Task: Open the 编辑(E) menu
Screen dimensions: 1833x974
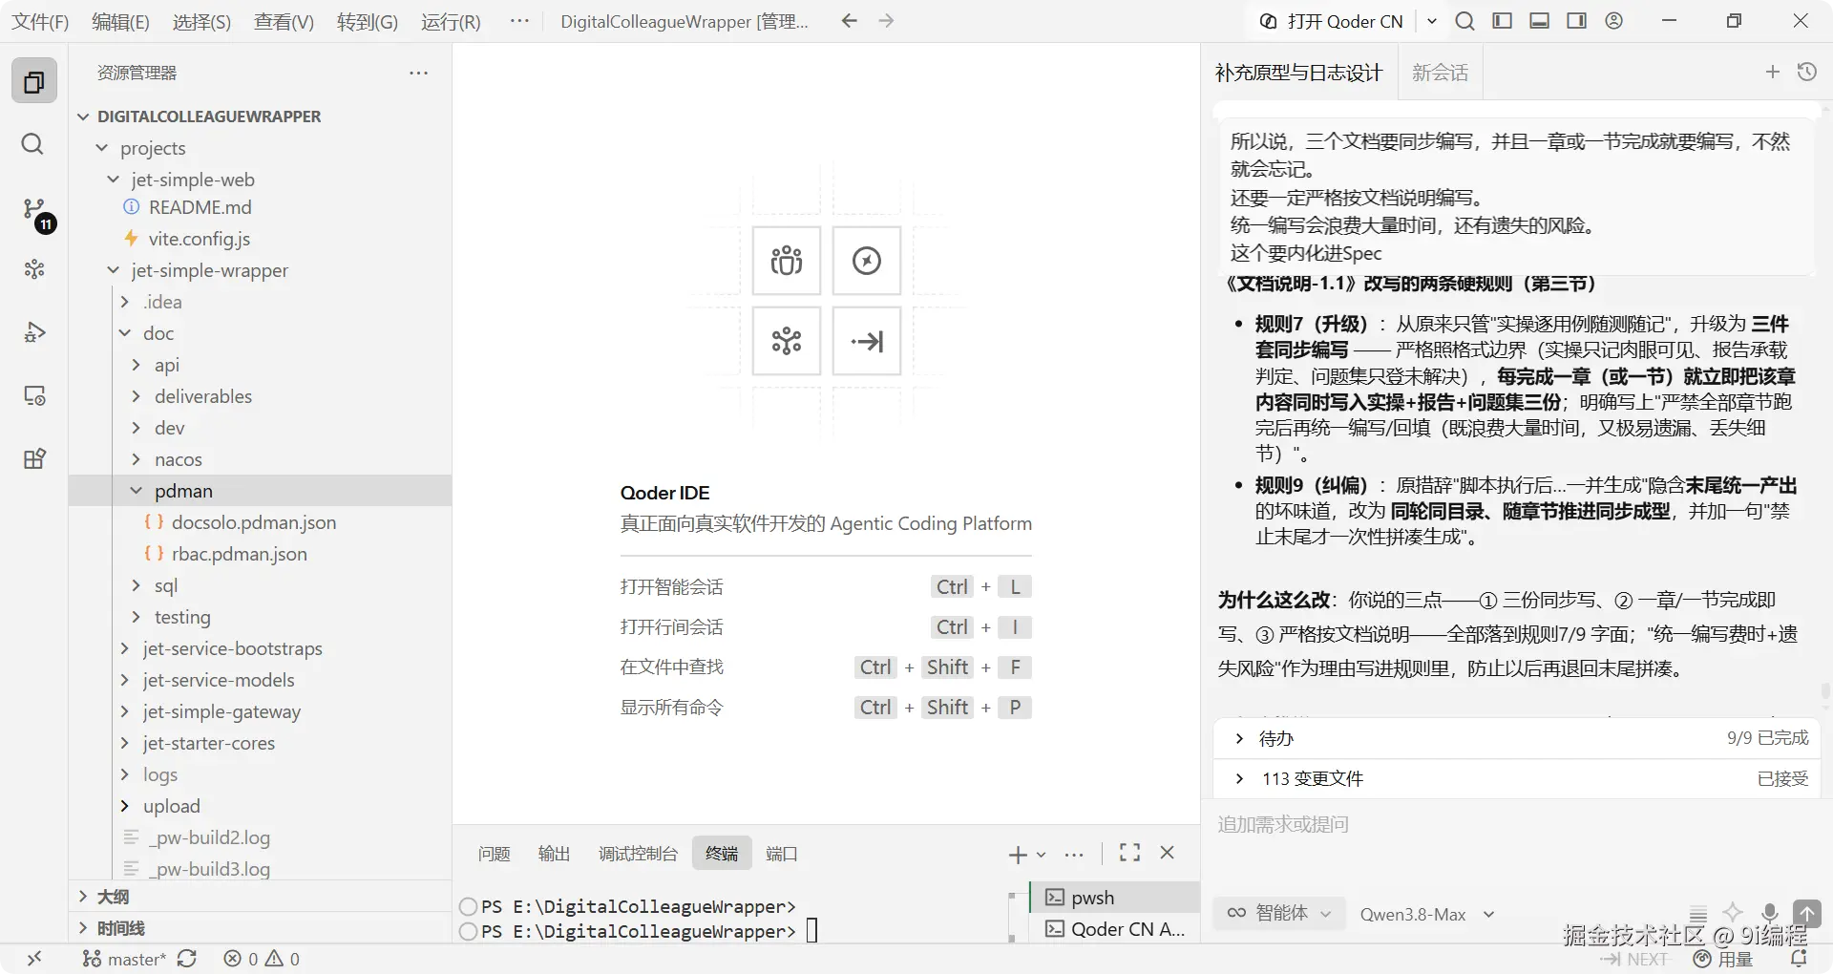Action: pyautogui.click(x=120, y=21)
